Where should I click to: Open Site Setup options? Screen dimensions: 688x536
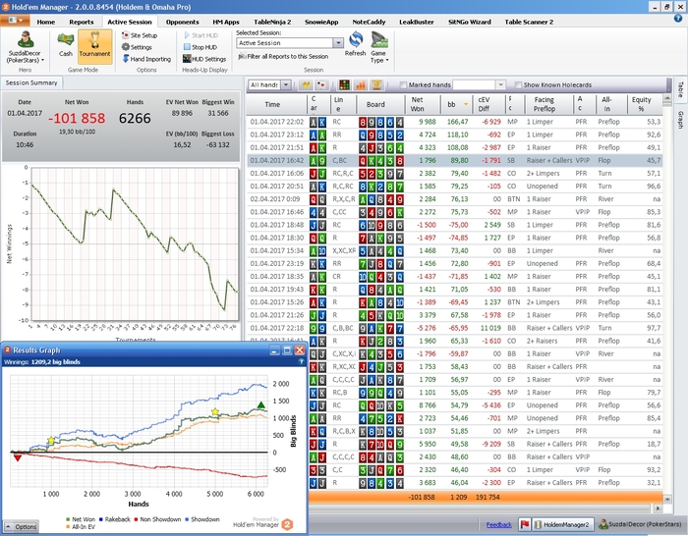point(140,35)
